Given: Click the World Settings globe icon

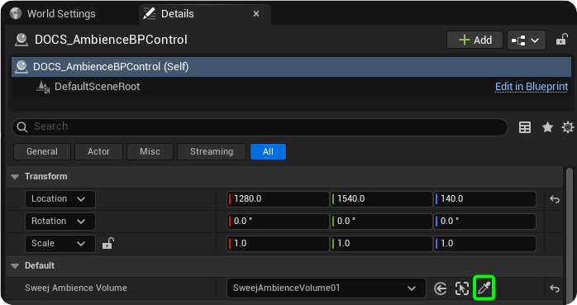Looking at the screenshot, I should 16,13.
